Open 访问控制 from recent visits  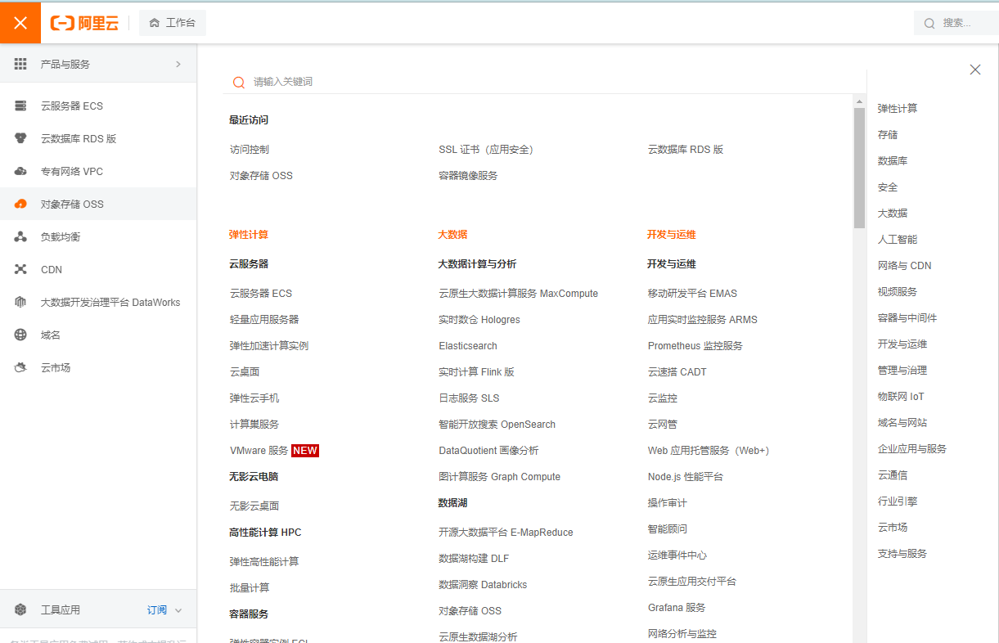click(250, 149)
